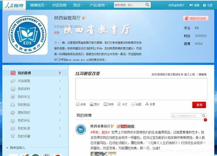Go to 对话官微 in top navigation
217x156 pixels.
click(59, 5)
